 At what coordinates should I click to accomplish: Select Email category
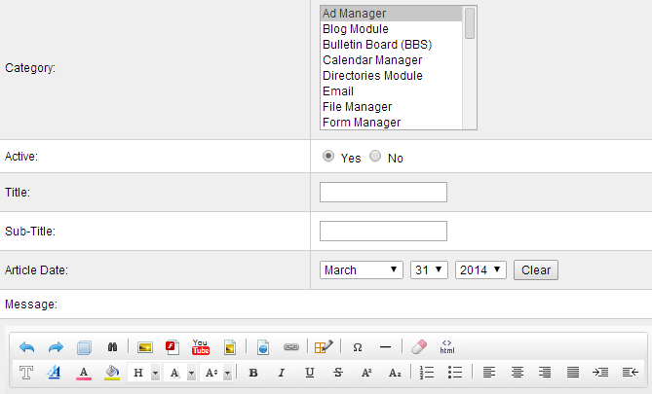391,91
